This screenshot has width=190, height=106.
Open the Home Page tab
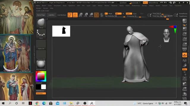(x=41, y=15)
